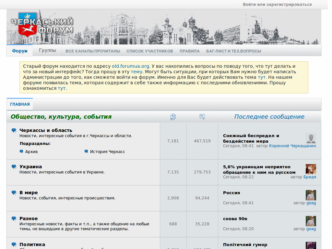Select Все каналы прочитаны menu item

(93, 51)
